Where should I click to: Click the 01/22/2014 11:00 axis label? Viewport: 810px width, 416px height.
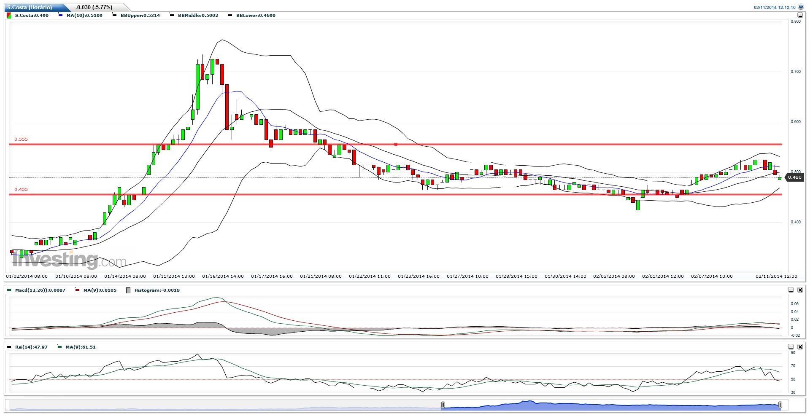(x=370, y=276)
